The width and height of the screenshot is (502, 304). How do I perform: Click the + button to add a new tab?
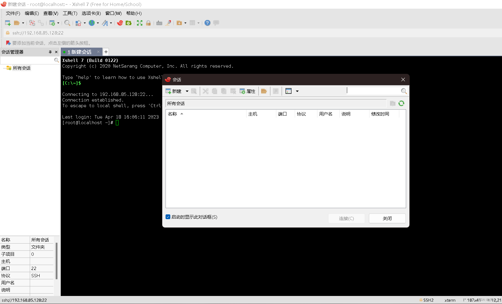106,52
